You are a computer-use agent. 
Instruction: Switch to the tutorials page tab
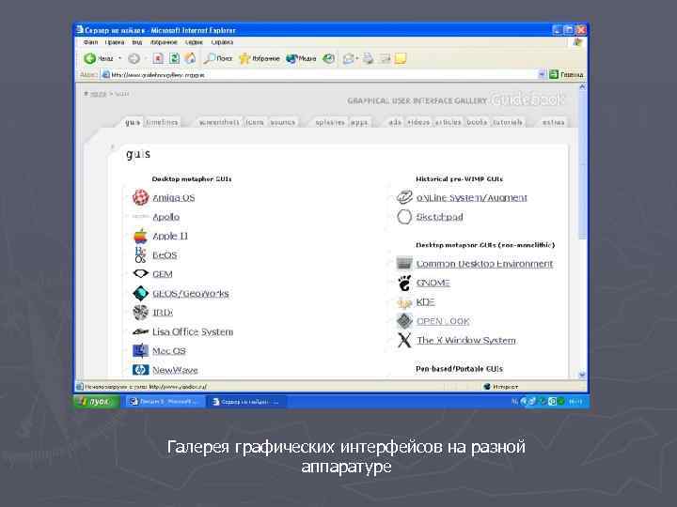(x=508, y=122)
